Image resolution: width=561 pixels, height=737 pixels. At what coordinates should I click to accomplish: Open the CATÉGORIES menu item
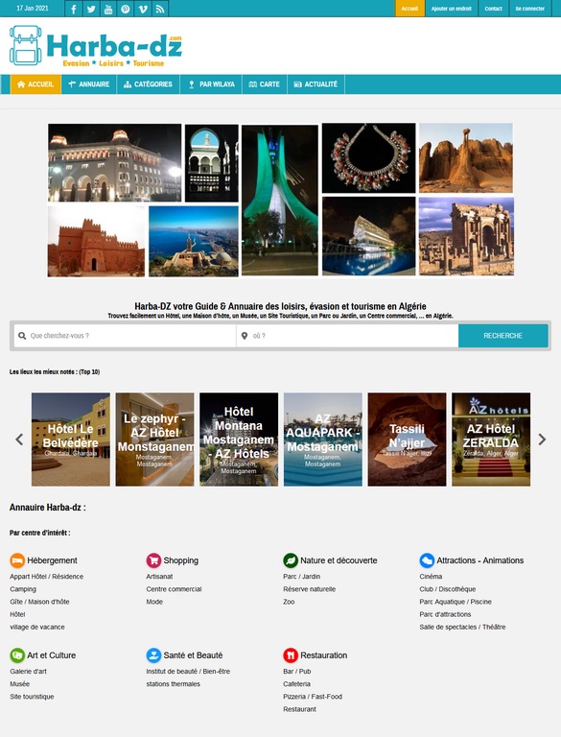[148, 84]
